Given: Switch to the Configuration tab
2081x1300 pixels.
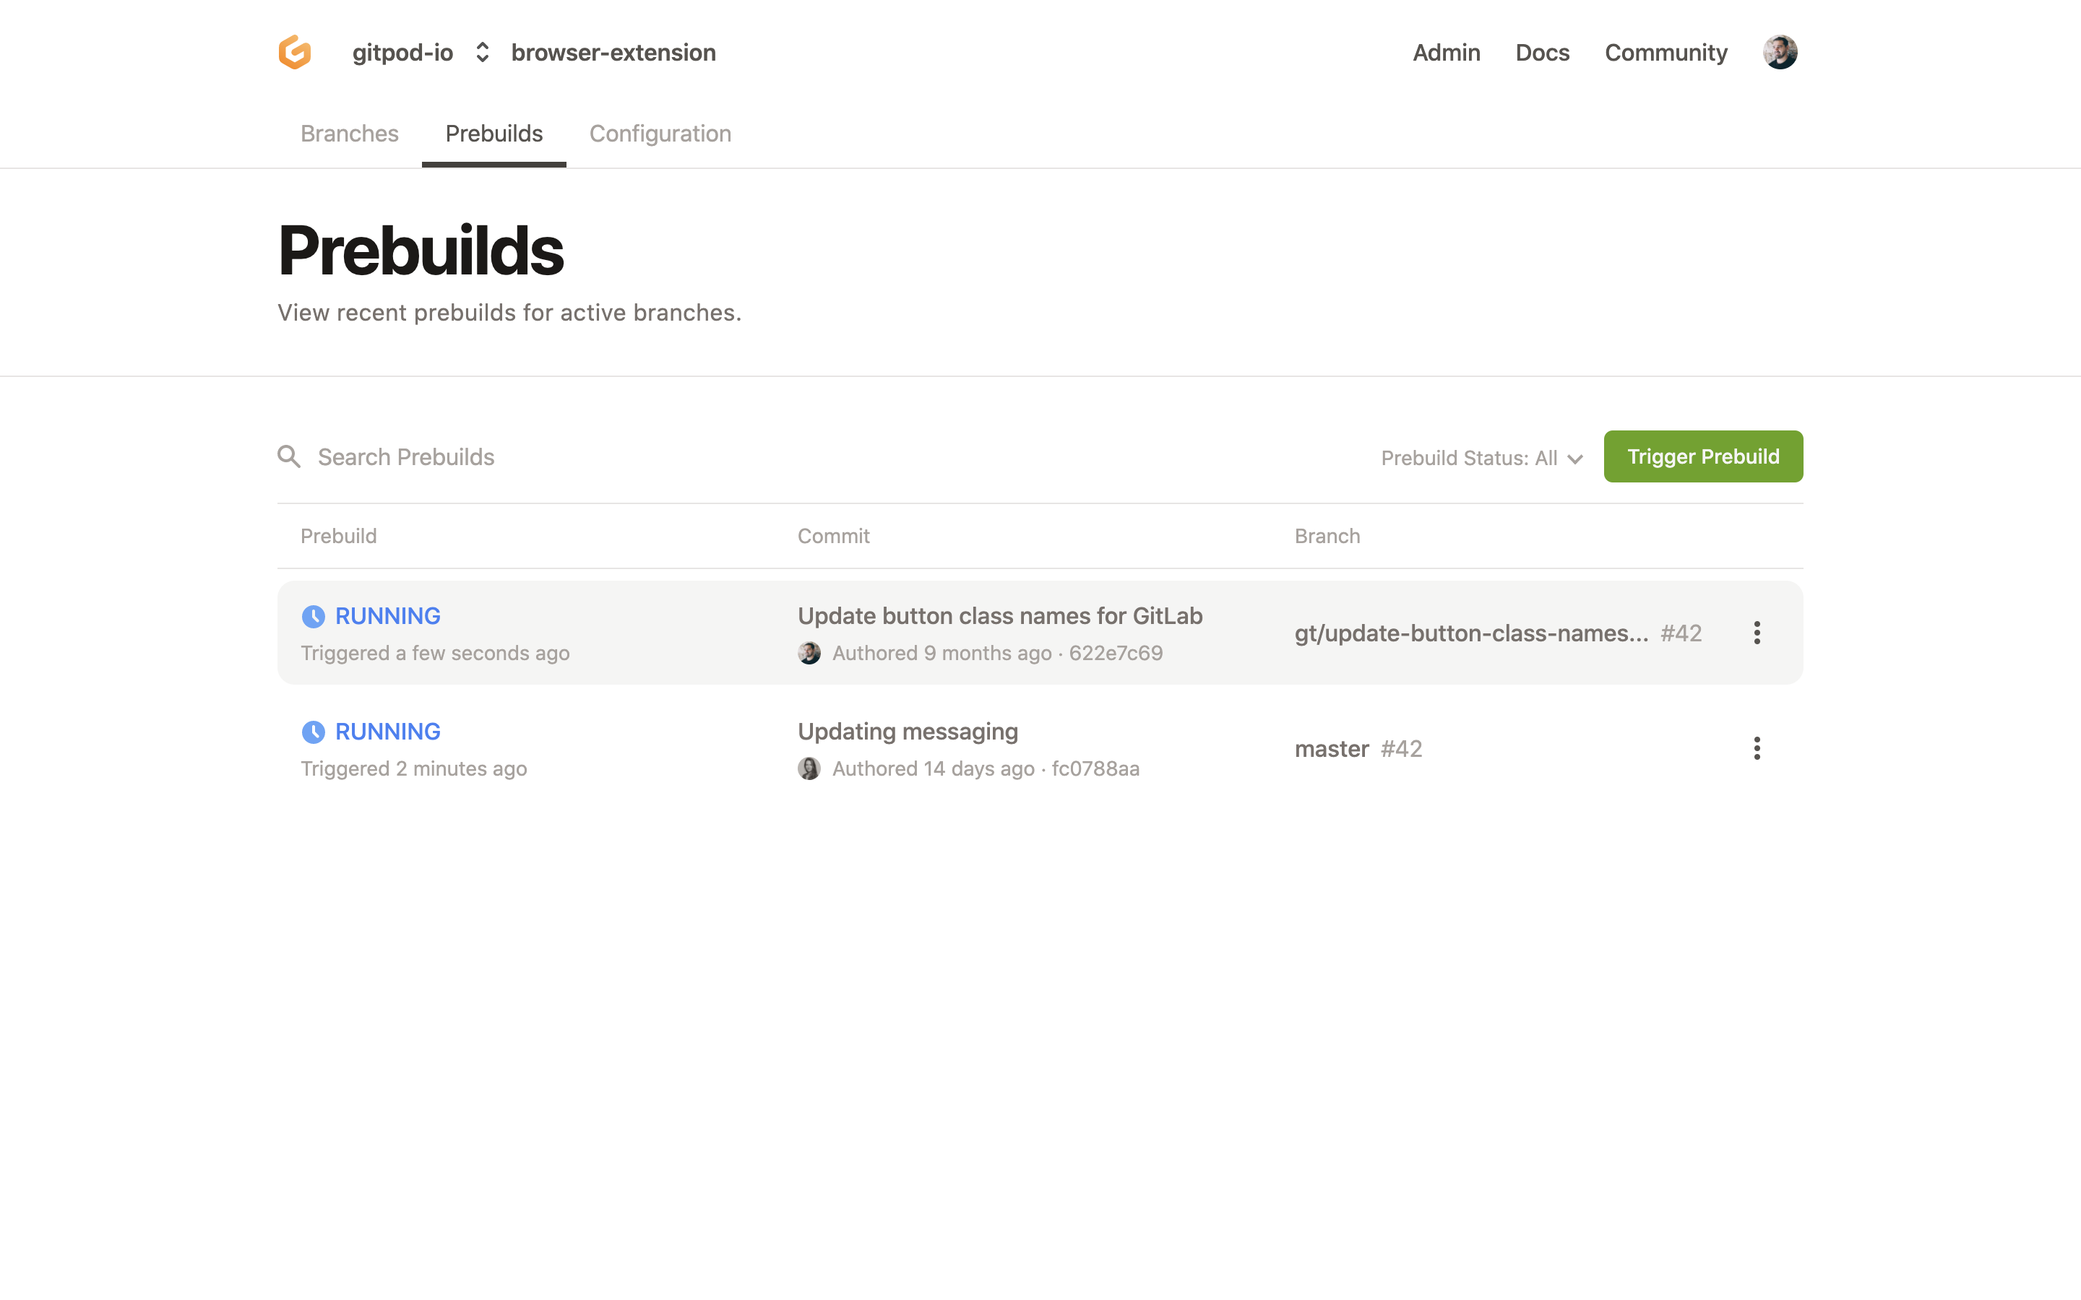Looking at the screenshot, I should tap(660, 134).
